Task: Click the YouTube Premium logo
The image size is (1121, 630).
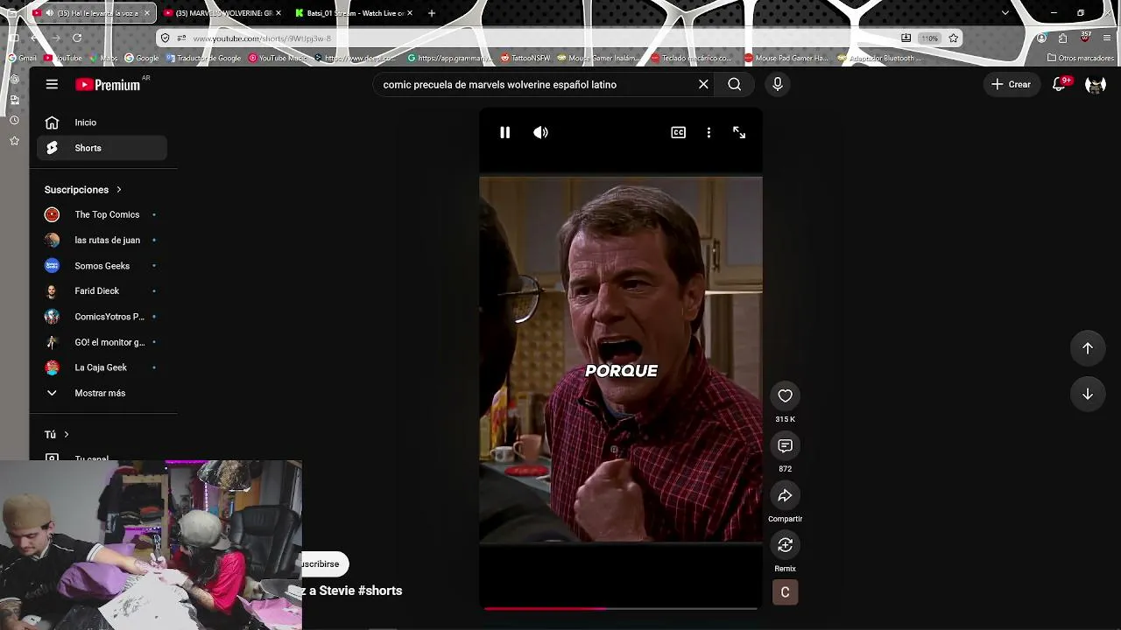Action: 108,85
